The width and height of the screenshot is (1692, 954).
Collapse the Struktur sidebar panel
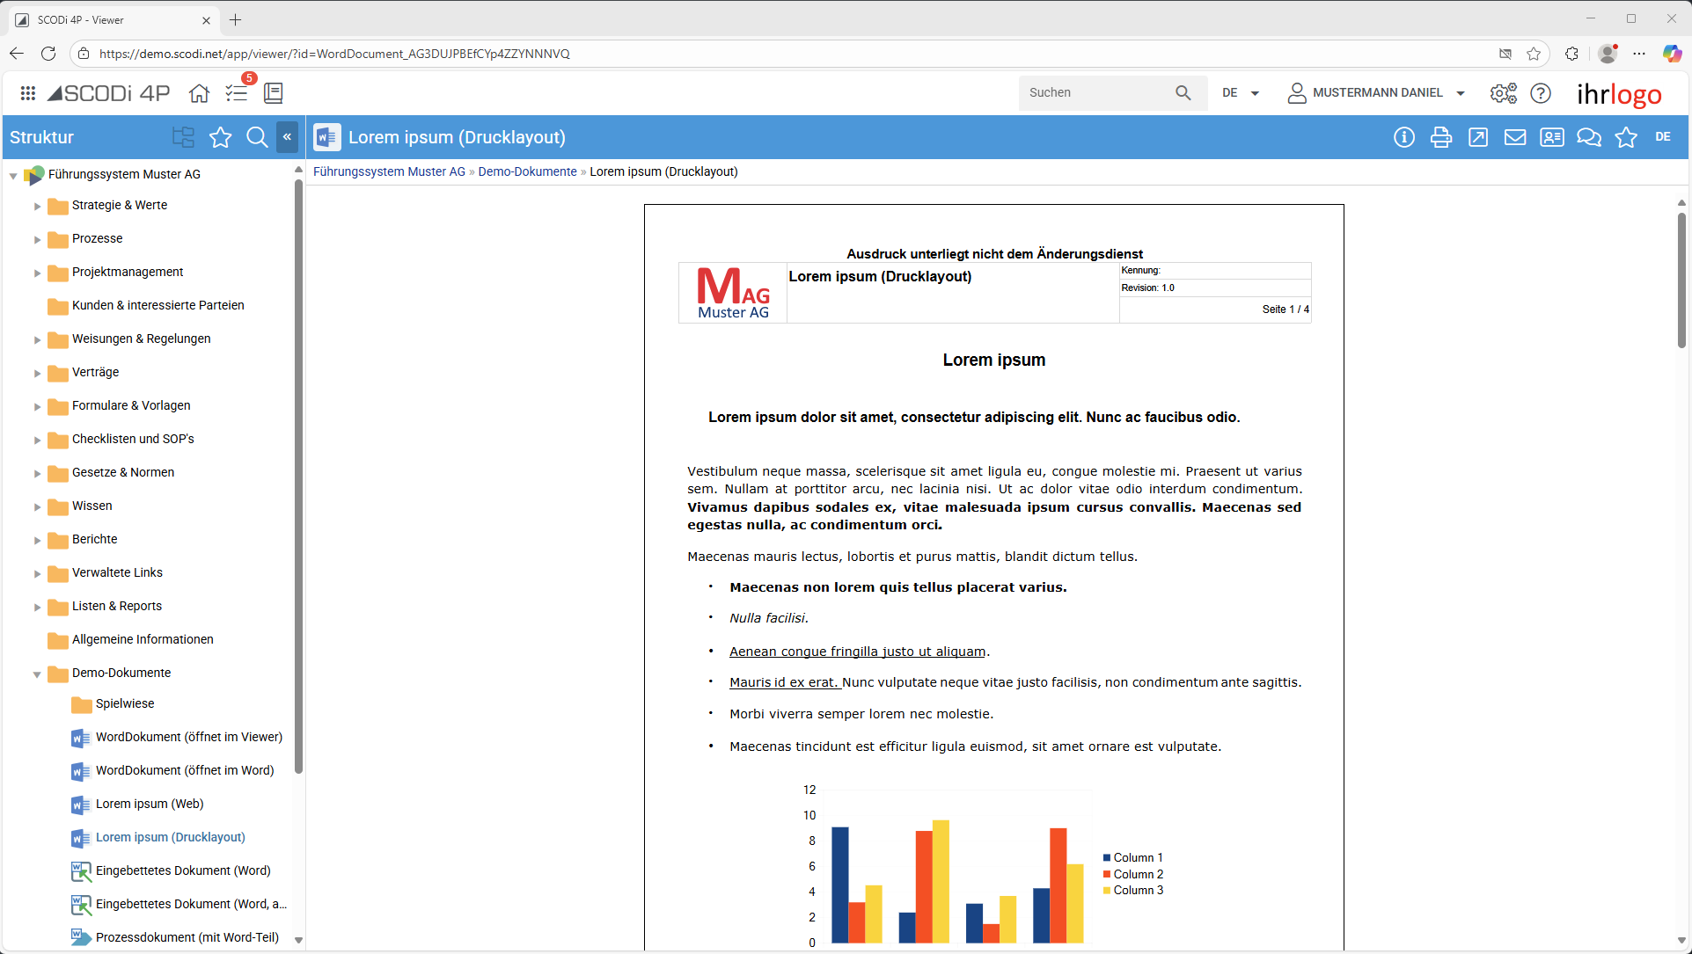coord(287,137)
